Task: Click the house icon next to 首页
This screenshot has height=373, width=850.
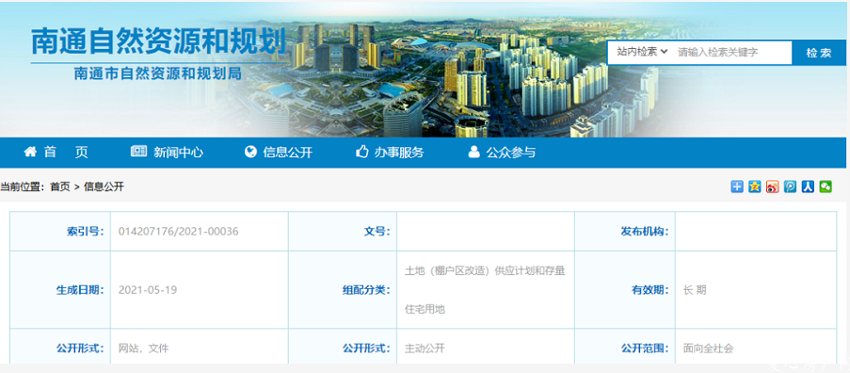Action: click(x=30, y=153)
